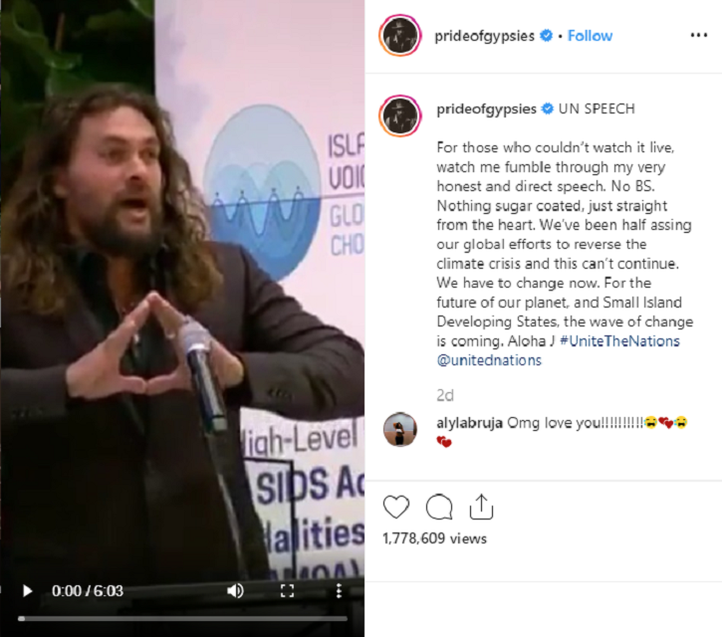Mute the video using the speaker icon
Screen dimensions: 722x637
coord(235,590)
